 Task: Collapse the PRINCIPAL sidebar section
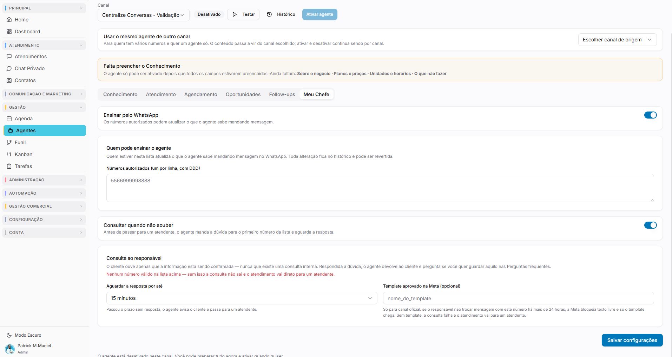[44, 8]
